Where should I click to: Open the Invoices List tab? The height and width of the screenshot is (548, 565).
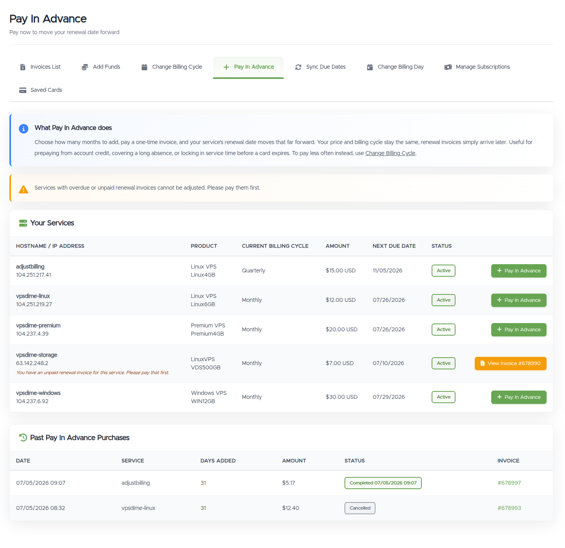40,67
